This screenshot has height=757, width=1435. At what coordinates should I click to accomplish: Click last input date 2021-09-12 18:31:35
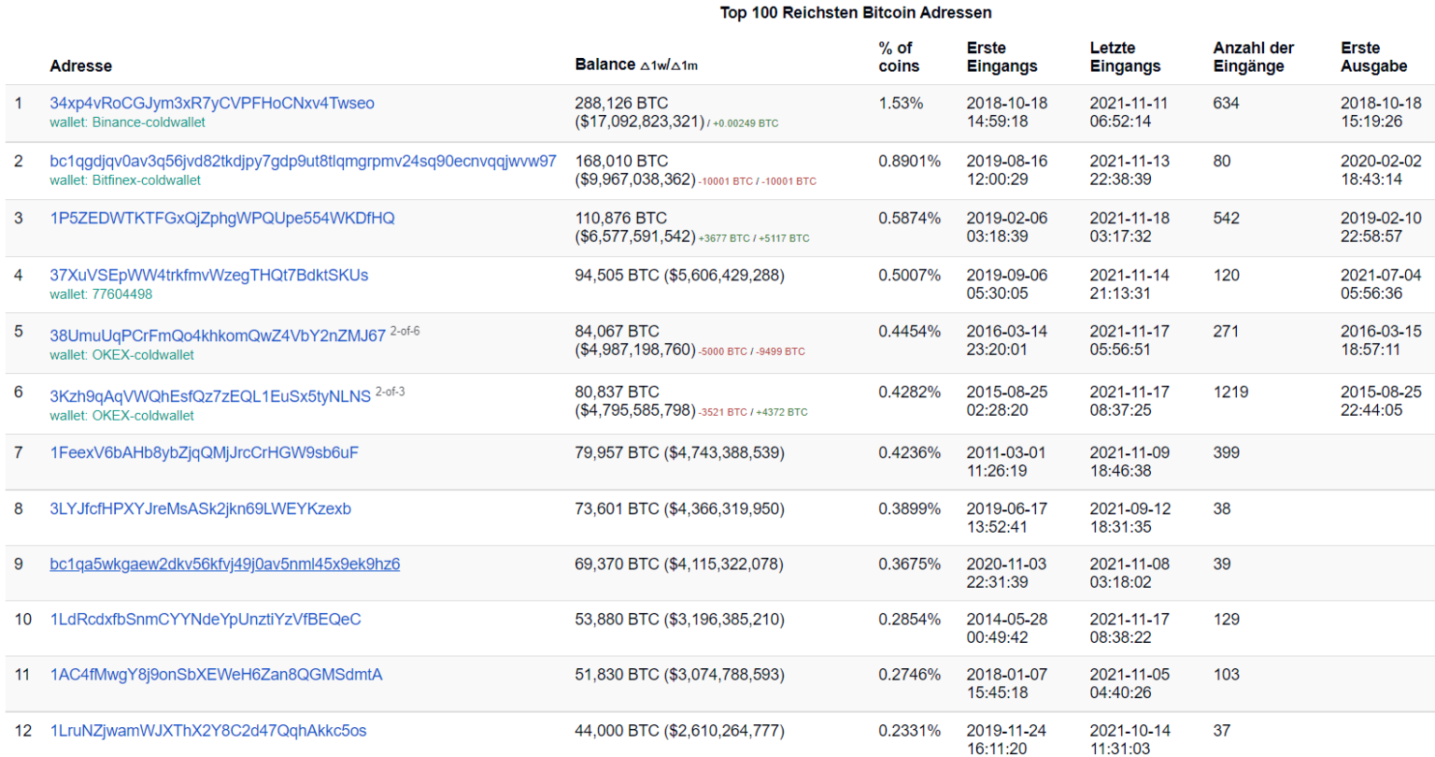[x=1130, y=518]
